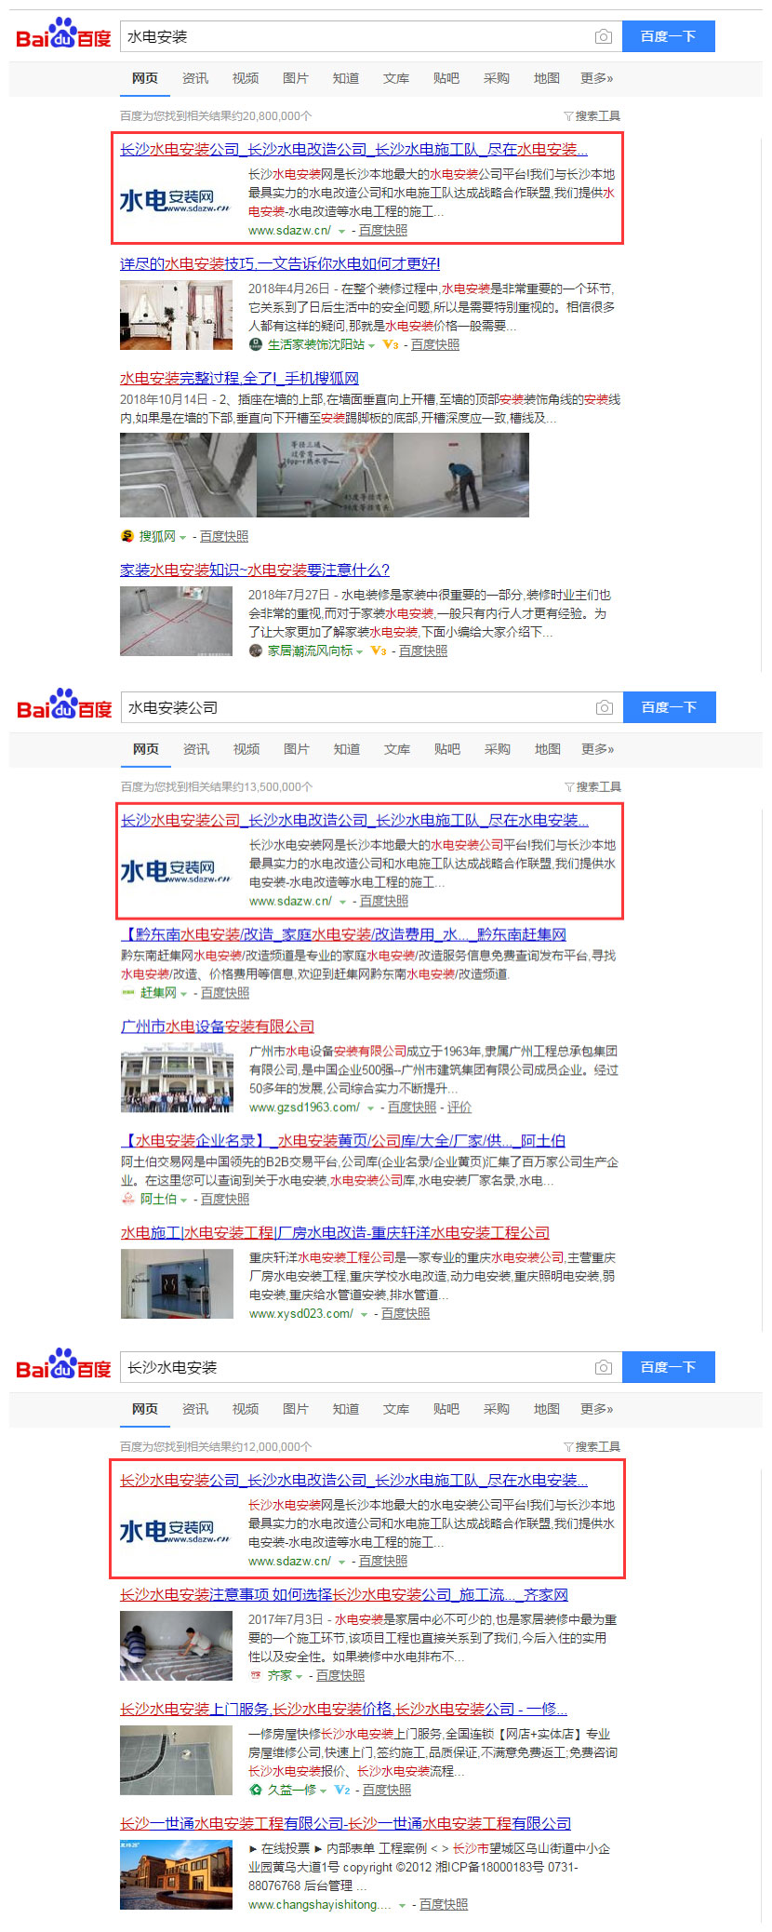Expand arrow after www.xysd023.com/
The image size is (772, 1932).
[x=364, y=1314]
